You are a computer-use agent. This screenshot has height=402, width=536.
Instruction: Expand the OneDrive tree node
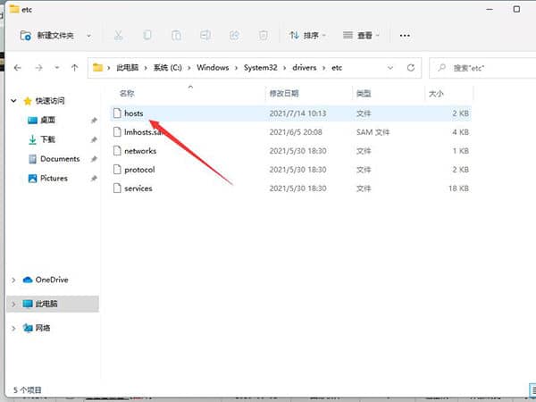pos(13,280)
